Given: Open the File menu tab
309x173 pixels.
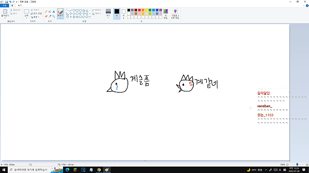Looking at the screenshot, I should click(x=4, y=6).
